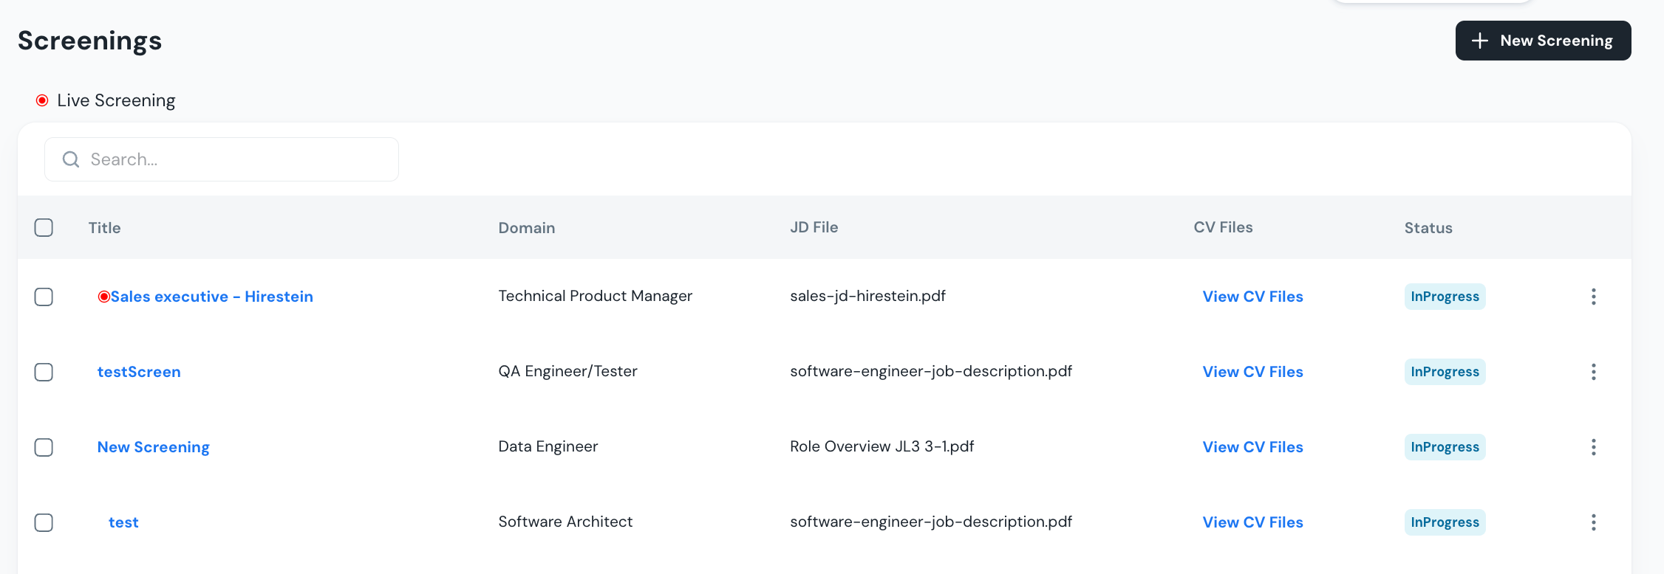Enable the checkbox for test row

(x=44, y=522)
